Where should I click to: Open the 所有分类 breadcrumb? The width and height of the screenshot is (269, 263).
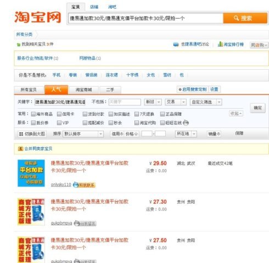point(24,34)
